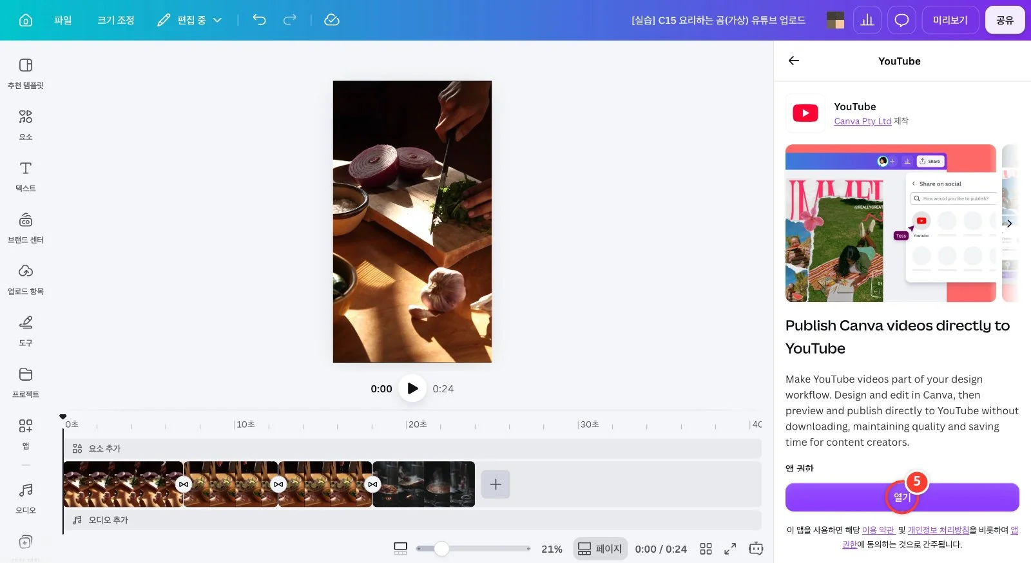
Task: Open transition between first and second clips
Action: click(184, 484)
